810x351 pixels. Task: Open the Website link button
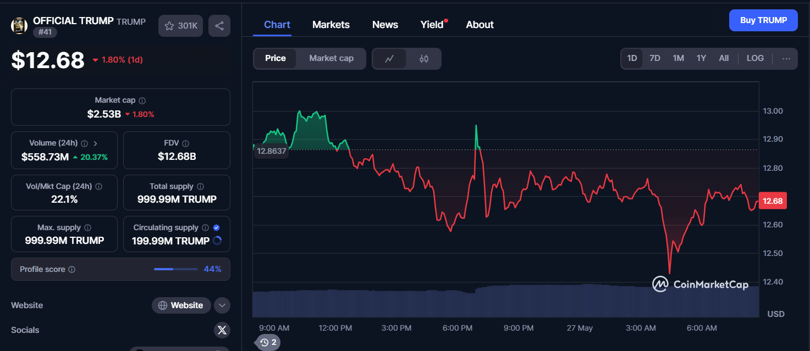tap(181, 305)
